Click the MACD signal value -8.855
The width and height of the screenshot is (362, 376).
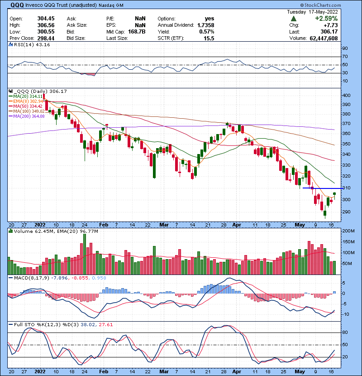80,278
